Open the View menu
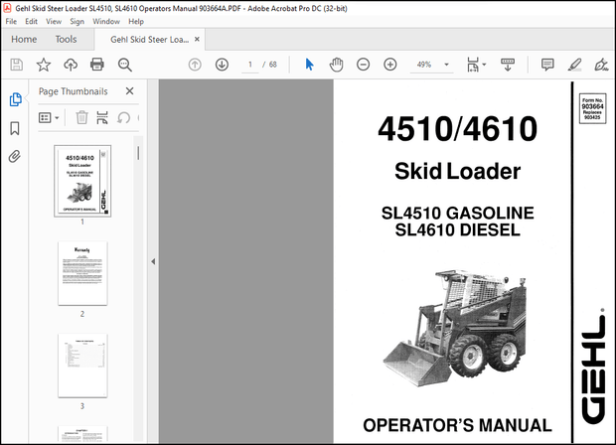The width and height of the screenshot is (616, 445). tap(54, 22)
